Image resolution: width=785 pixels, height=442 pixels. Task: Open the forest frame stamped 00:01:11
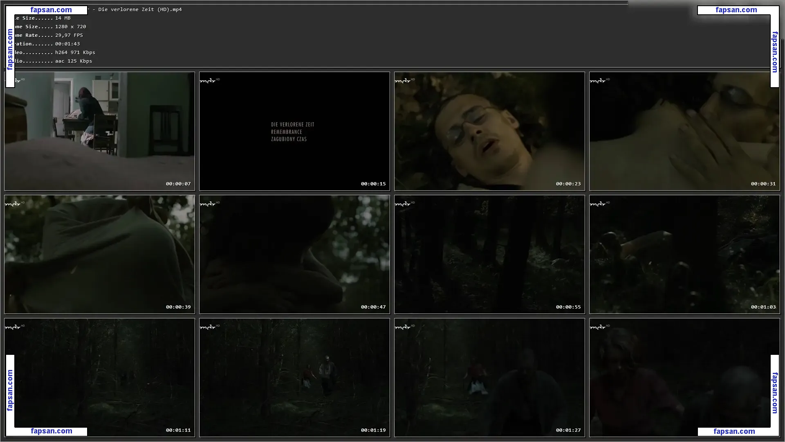click(99, 377)
